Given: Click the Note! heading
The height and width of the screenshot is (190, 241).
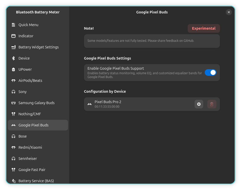Looking at the screenshot, I should coord(89,28).
